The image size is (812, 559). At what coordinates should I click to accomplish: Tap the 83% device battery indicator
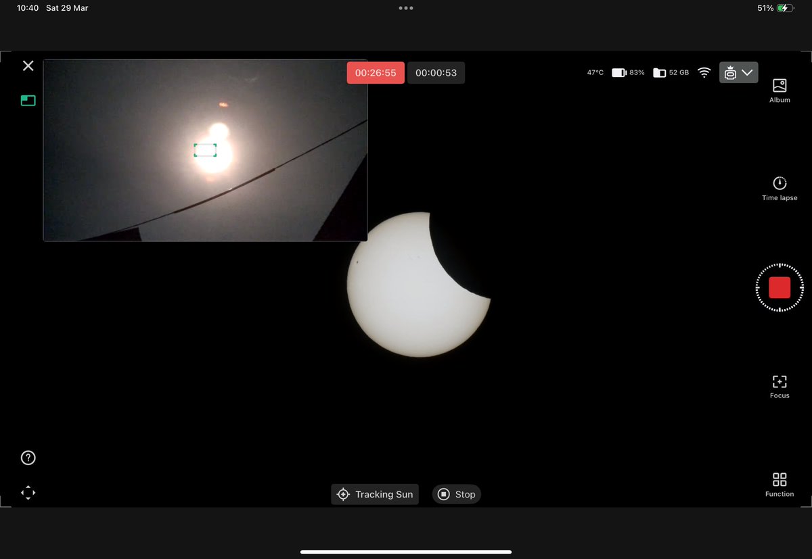628,72
